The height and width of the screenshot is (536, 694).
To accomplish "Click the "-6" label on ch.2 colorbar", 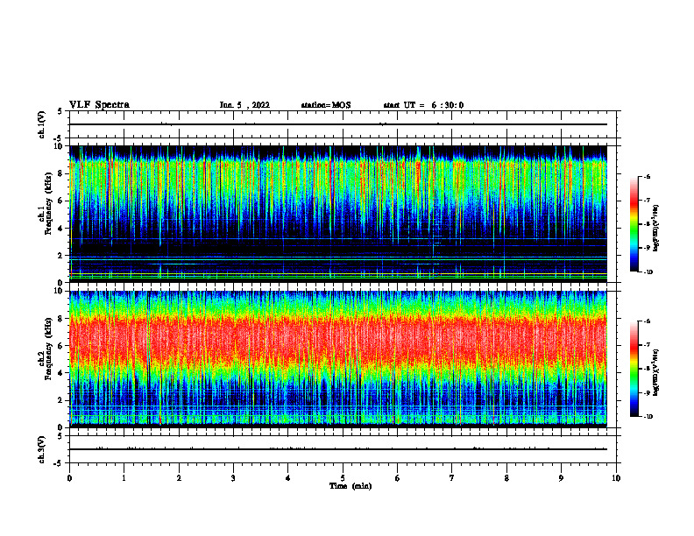I will [647, 321].
